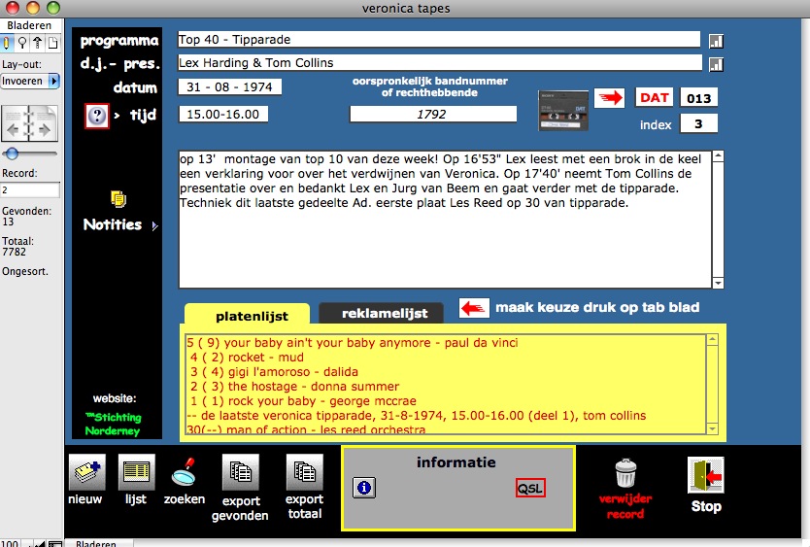Screen dimensions: 810x547
Task: Click the trash can verwijder record icon
Action: tap(625, 474)
